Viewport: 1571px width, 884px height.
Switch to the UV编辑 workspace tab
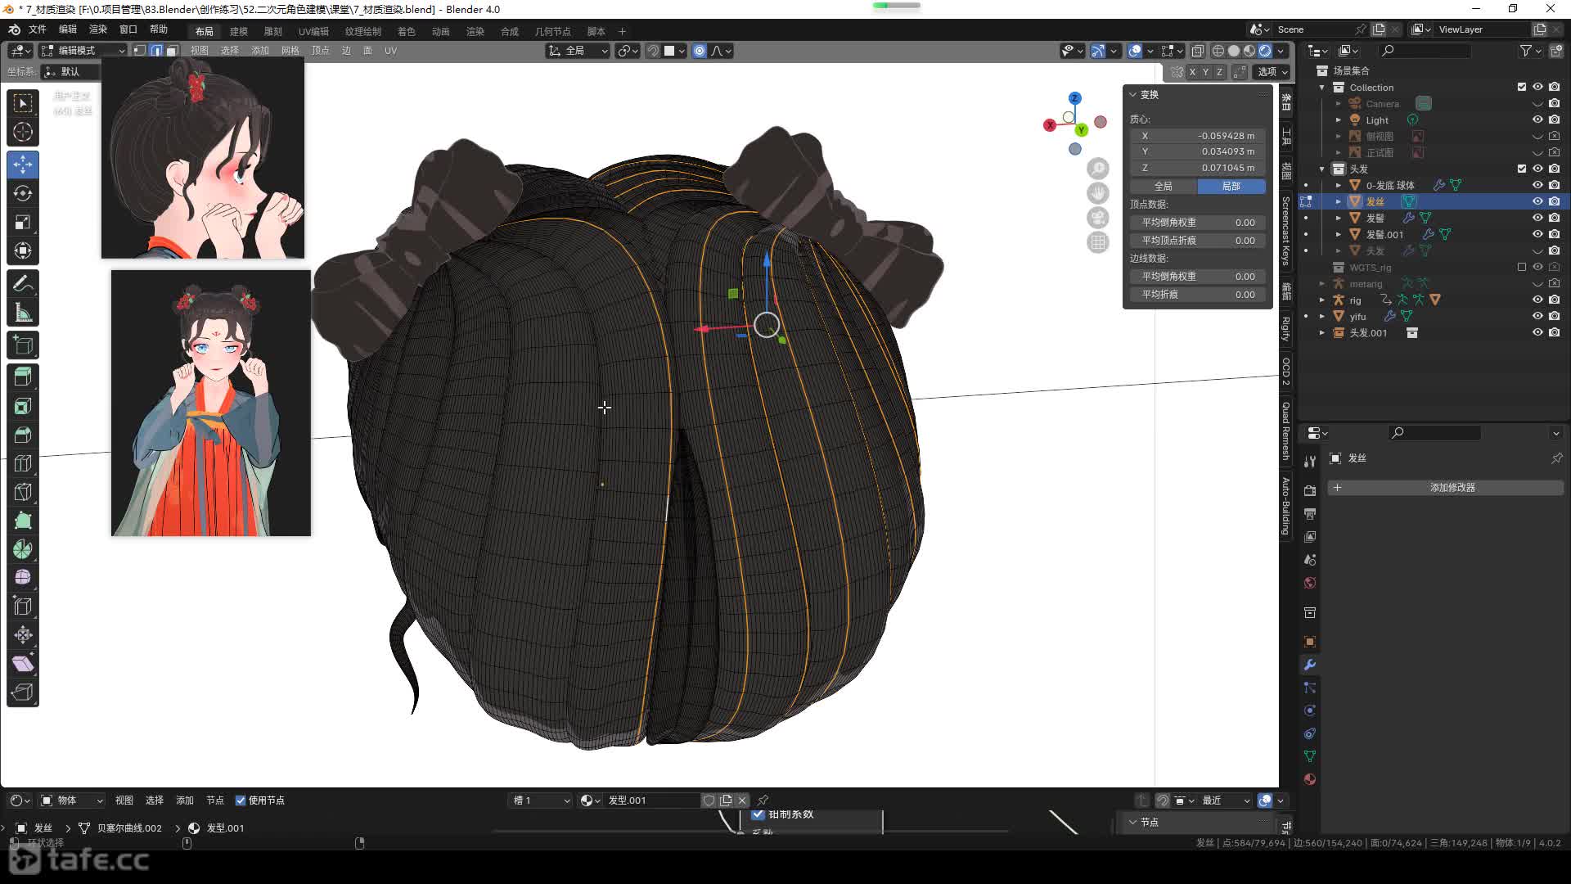(313, 31)
